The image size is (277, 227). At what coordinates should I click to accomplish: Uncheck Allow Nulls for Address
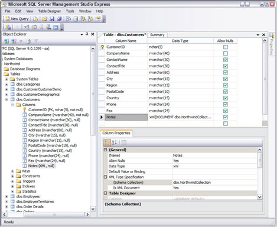tap(226, 73)
